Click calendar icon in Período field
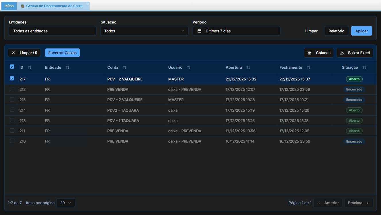The height and width of the screenshot is (215, 381). tap(200, 31)
